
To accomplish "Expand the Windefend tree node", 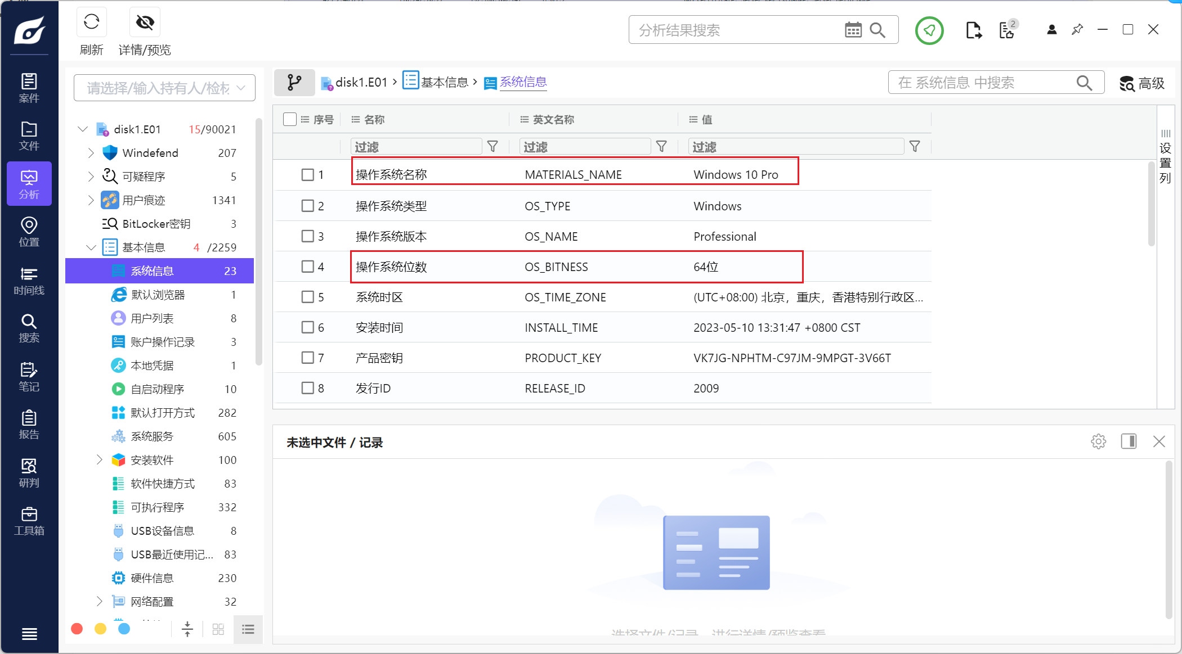I will (91, 153).
